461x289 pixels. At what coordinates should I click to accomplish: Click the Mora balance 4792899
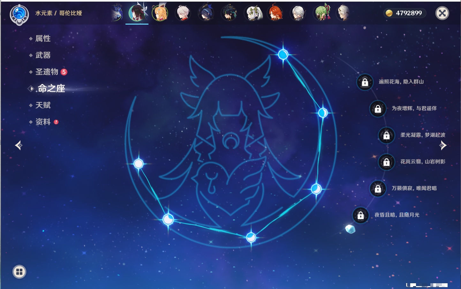tap(409, 13)
